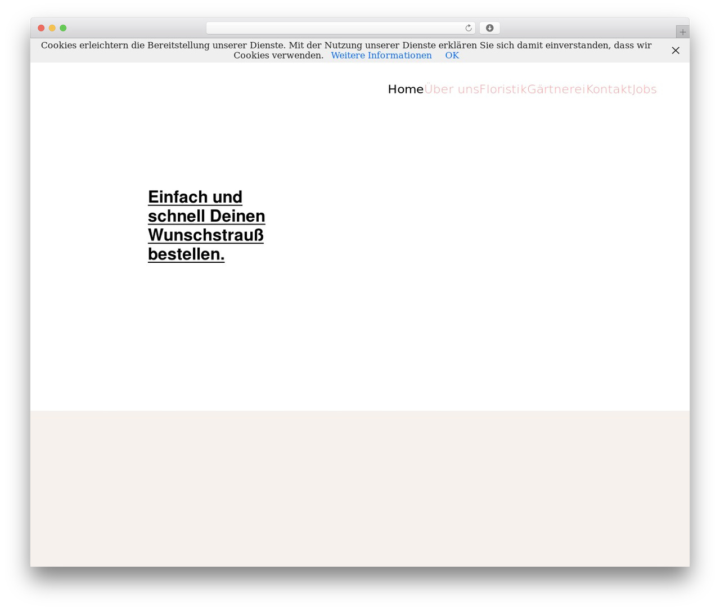720x610 pixels.
Task: Open the downloads arrow button
Action: point(489,28)
